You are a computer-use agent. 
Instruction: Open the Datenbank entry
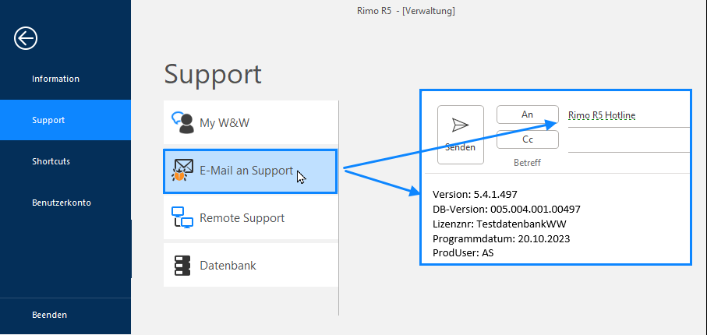(x=251, y=266)
